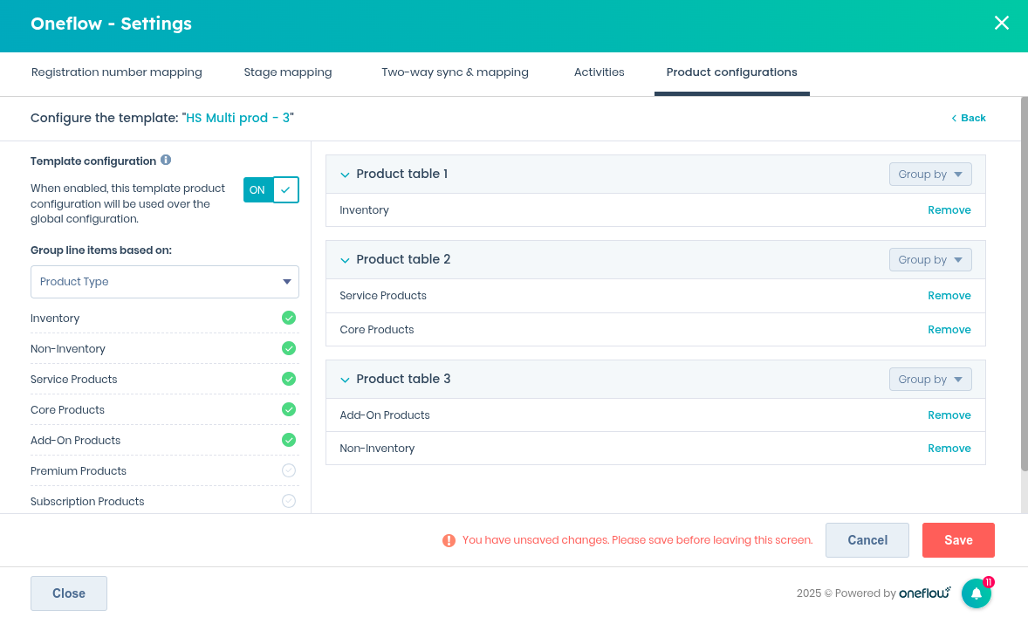Uncheck the Core Products checkmark

(289, 409)
